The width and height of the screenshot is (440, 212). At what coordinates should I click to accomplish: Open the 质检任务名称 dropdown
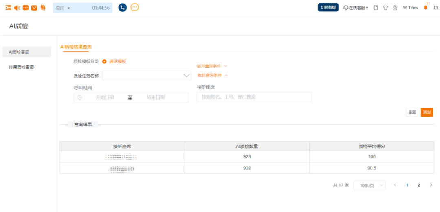tap(147, 76)
